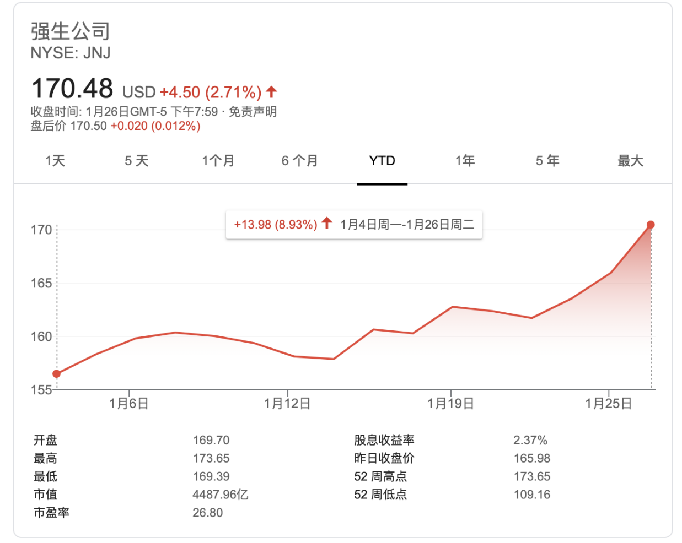The height and width of the screenshot is (543, 682).
Task: Open the 5 年 chart range
Action: pos(547,161)
